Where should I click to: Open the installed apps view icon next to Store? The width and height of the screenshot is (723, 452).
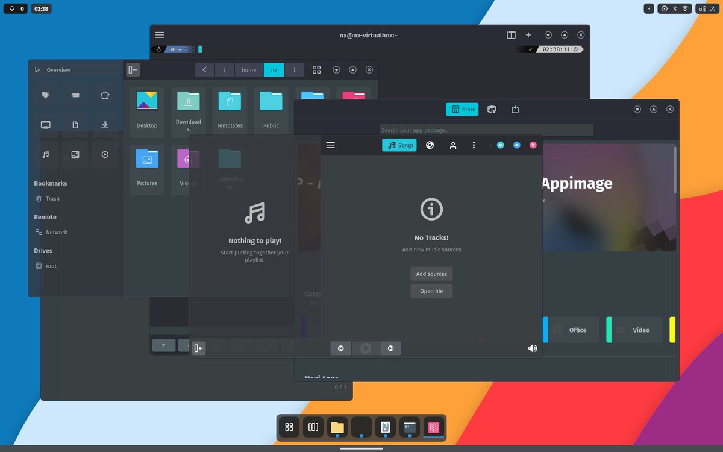click(492, 110)
